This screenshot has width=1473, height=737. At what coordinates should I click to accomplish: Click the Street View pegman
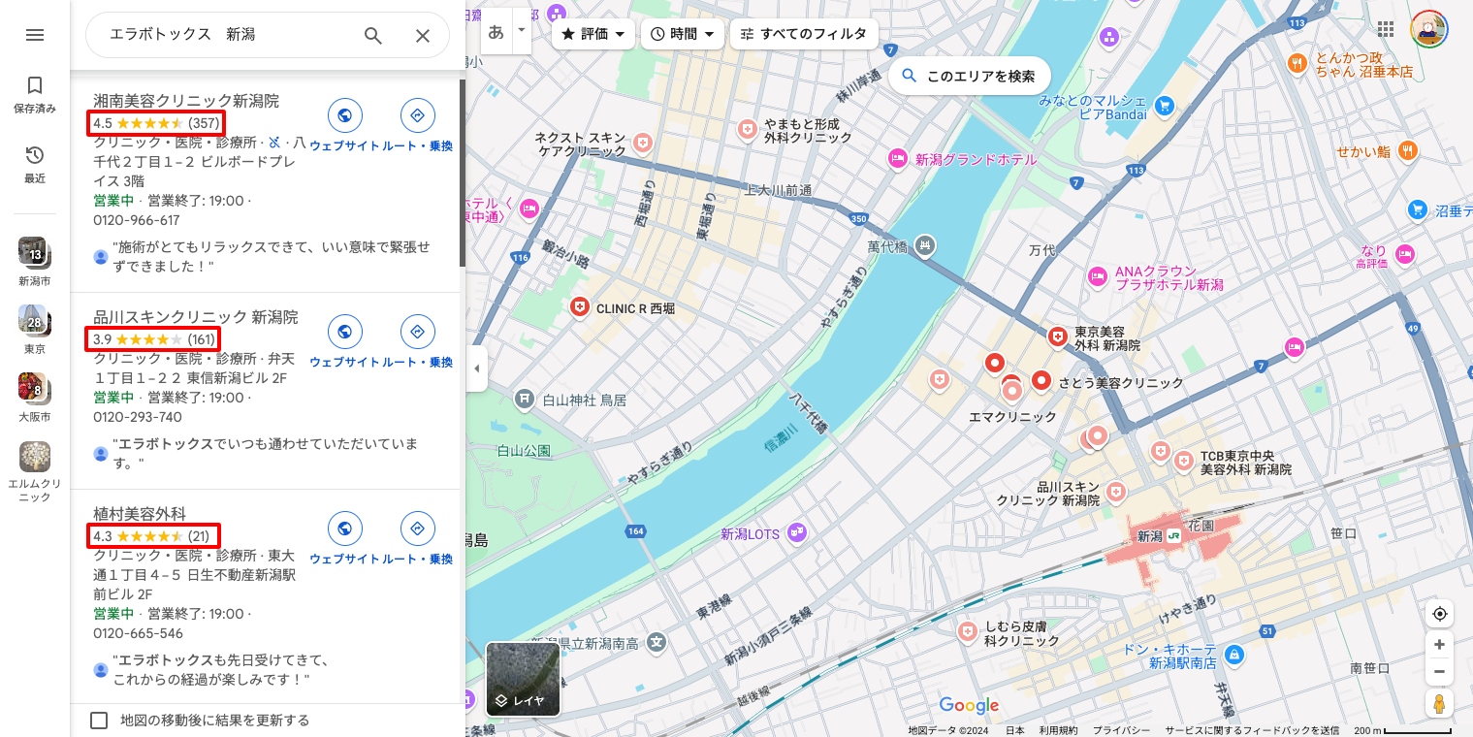(1439, 704)
